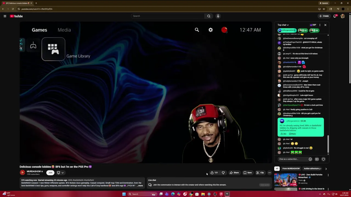351x197 pixels.
Task: Go to the YouTube home logo
Action: point(16,16)
